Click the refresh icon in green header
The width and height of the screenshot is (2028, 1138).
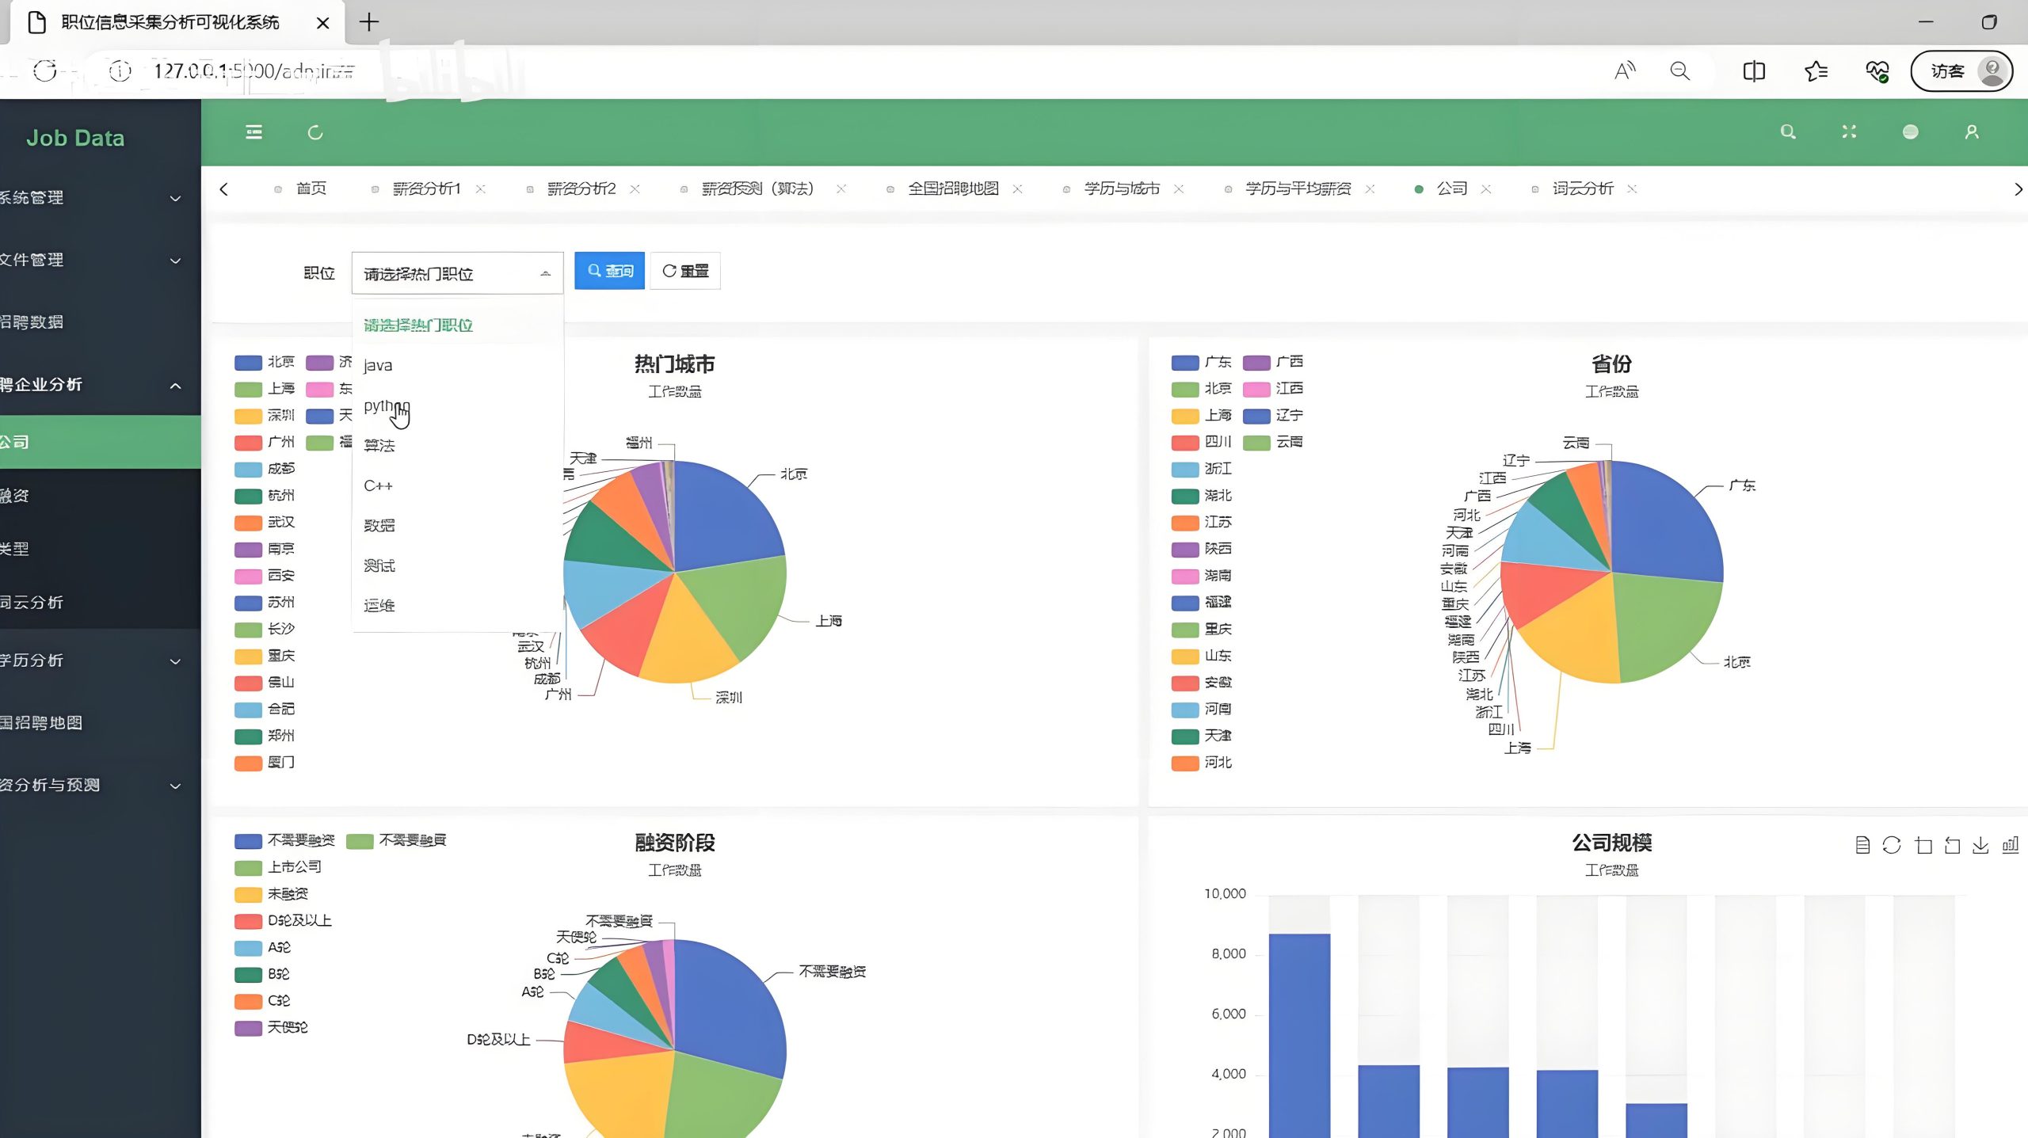click(x=315, y=132)
